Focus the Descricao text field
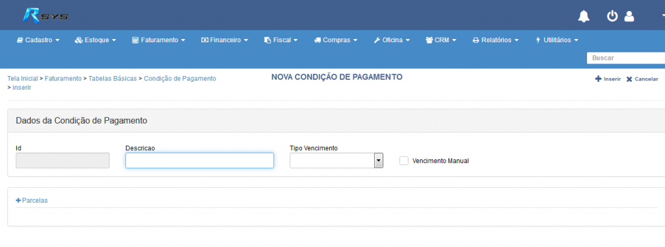Image resolution: width=665 pixels, height=247 pixels. 199,161
